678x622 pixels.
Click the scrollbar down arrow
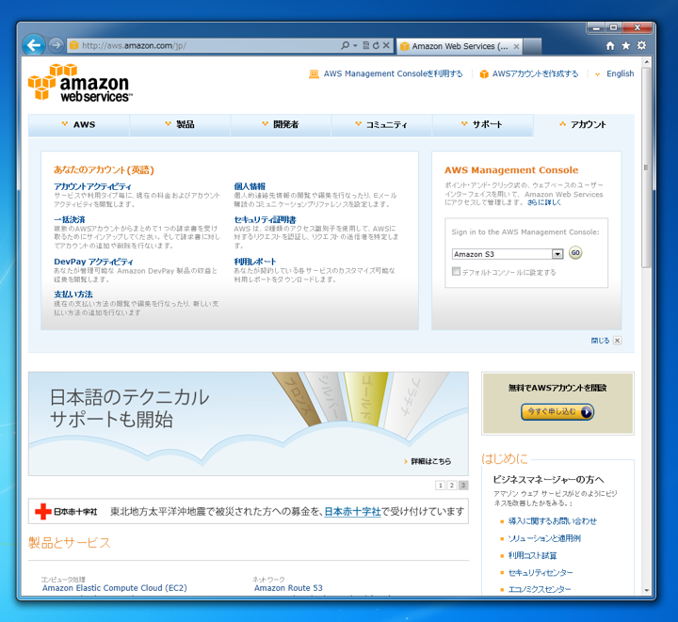(646, 590)
